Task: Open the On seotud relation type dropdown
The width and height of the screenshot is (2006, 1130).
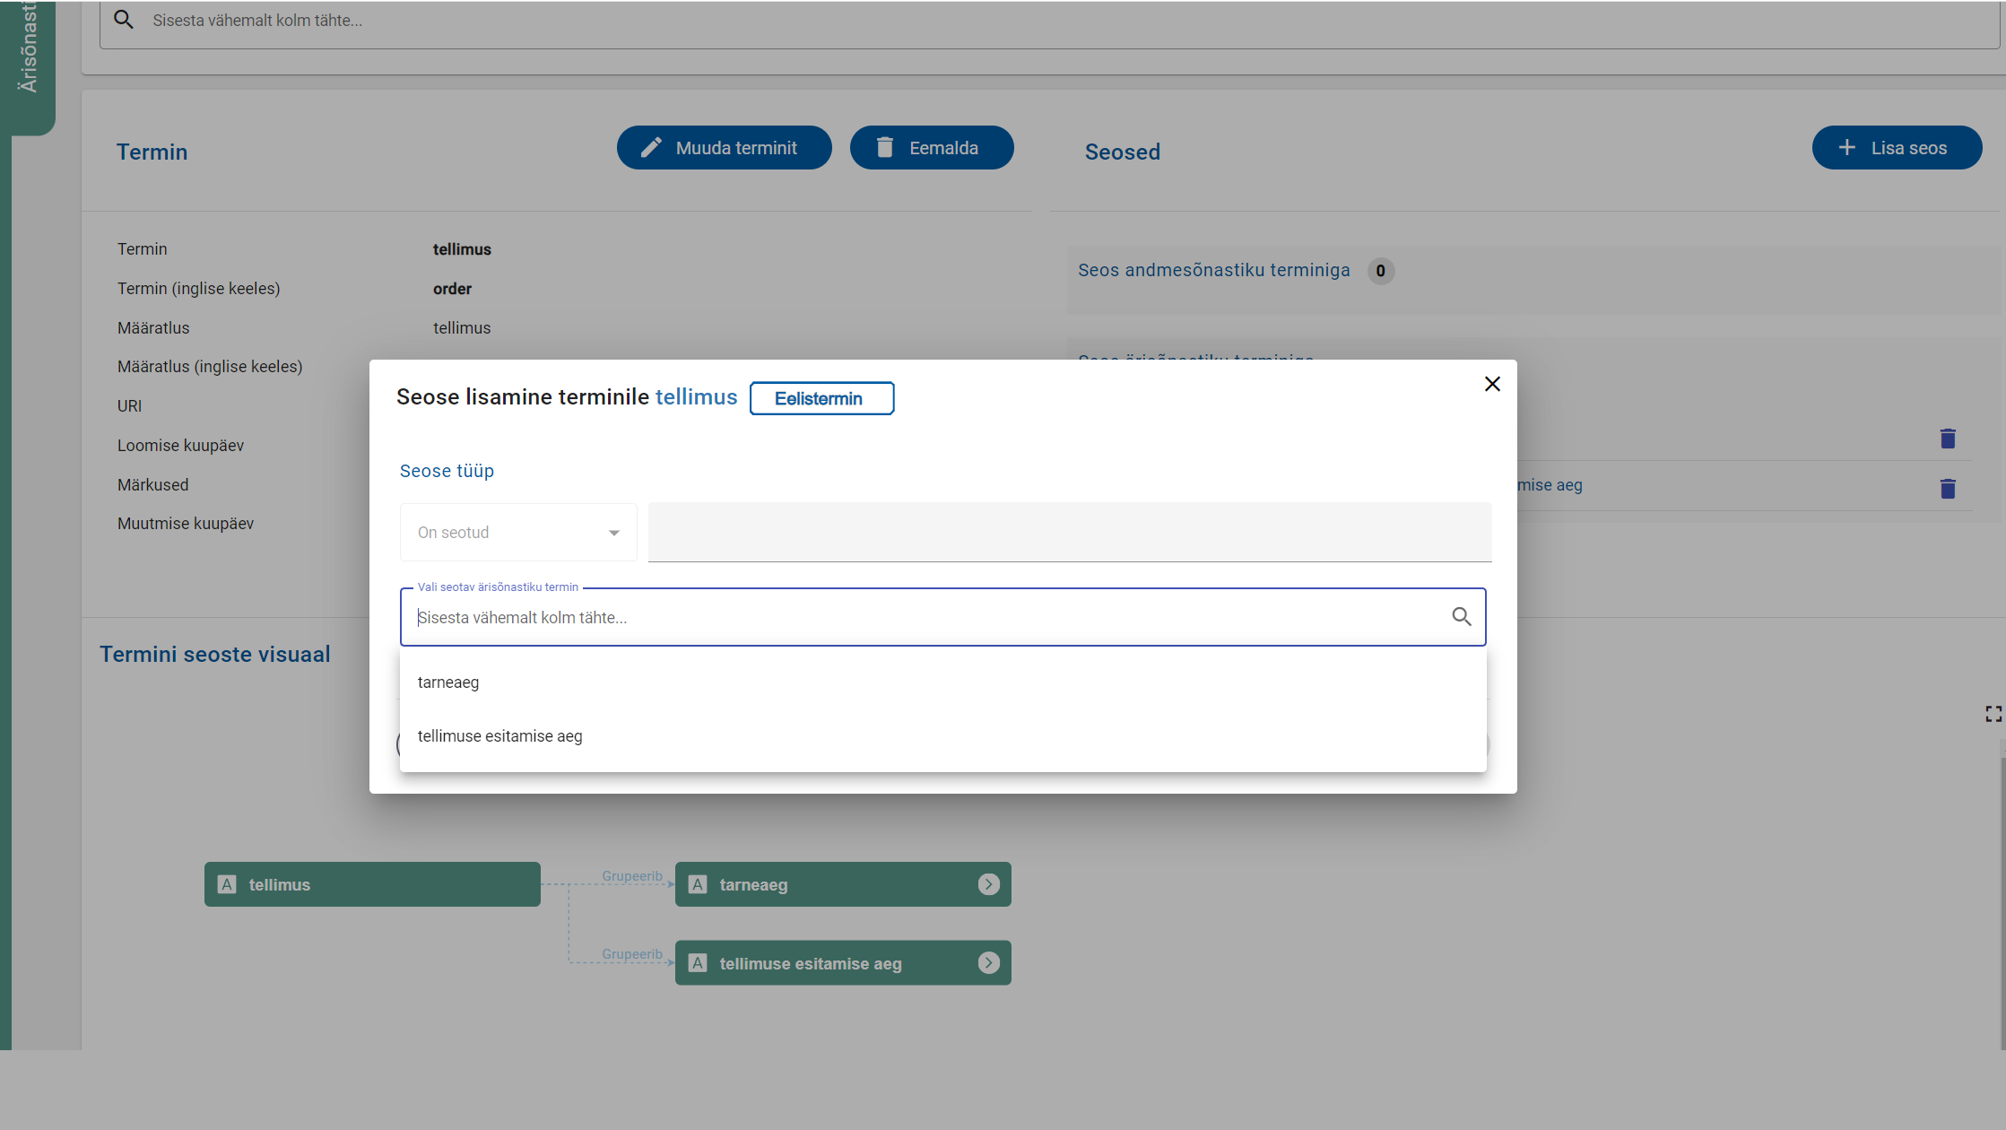Action: pos(518,533)
